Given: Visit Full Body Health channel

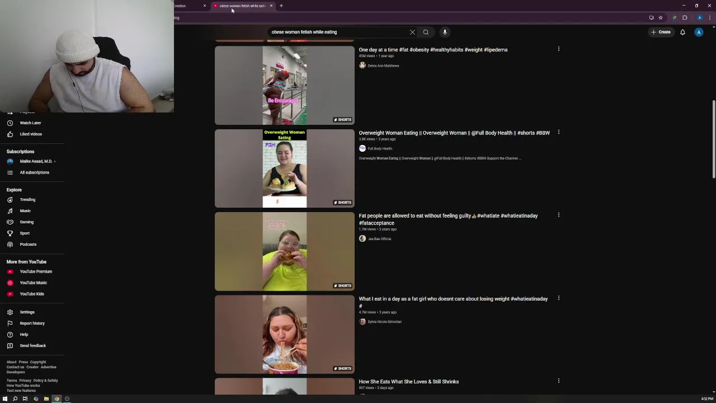Looking at the screenshot, I should click(380, 149).
